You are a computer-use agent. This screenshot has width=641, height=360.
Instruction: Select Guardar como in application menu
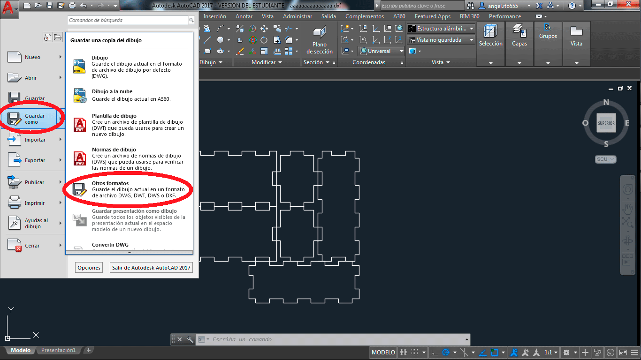click(33, 119)
